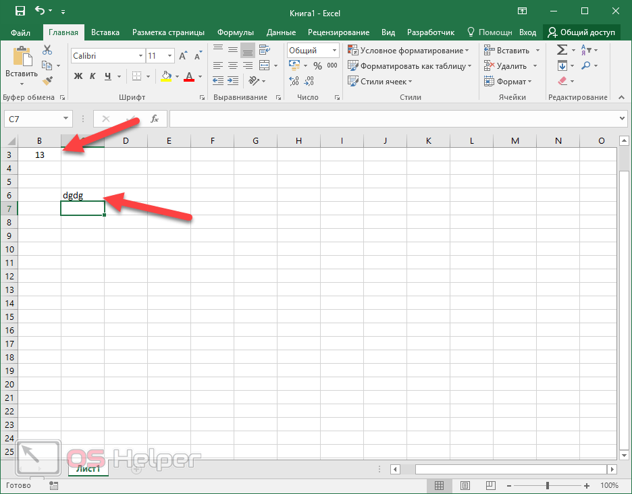Click cell C6 containing dgdg

[x=82, y=195]
